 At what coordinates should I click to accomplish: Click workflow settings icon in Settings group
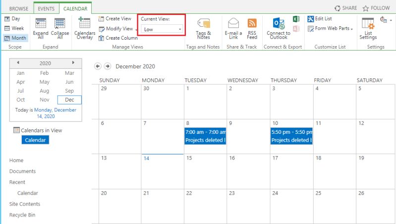click(x=384, y=19)
